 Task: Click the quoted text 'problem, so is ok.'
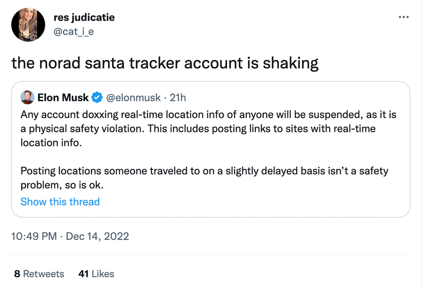pyautogui.click(x=63, y=185)
